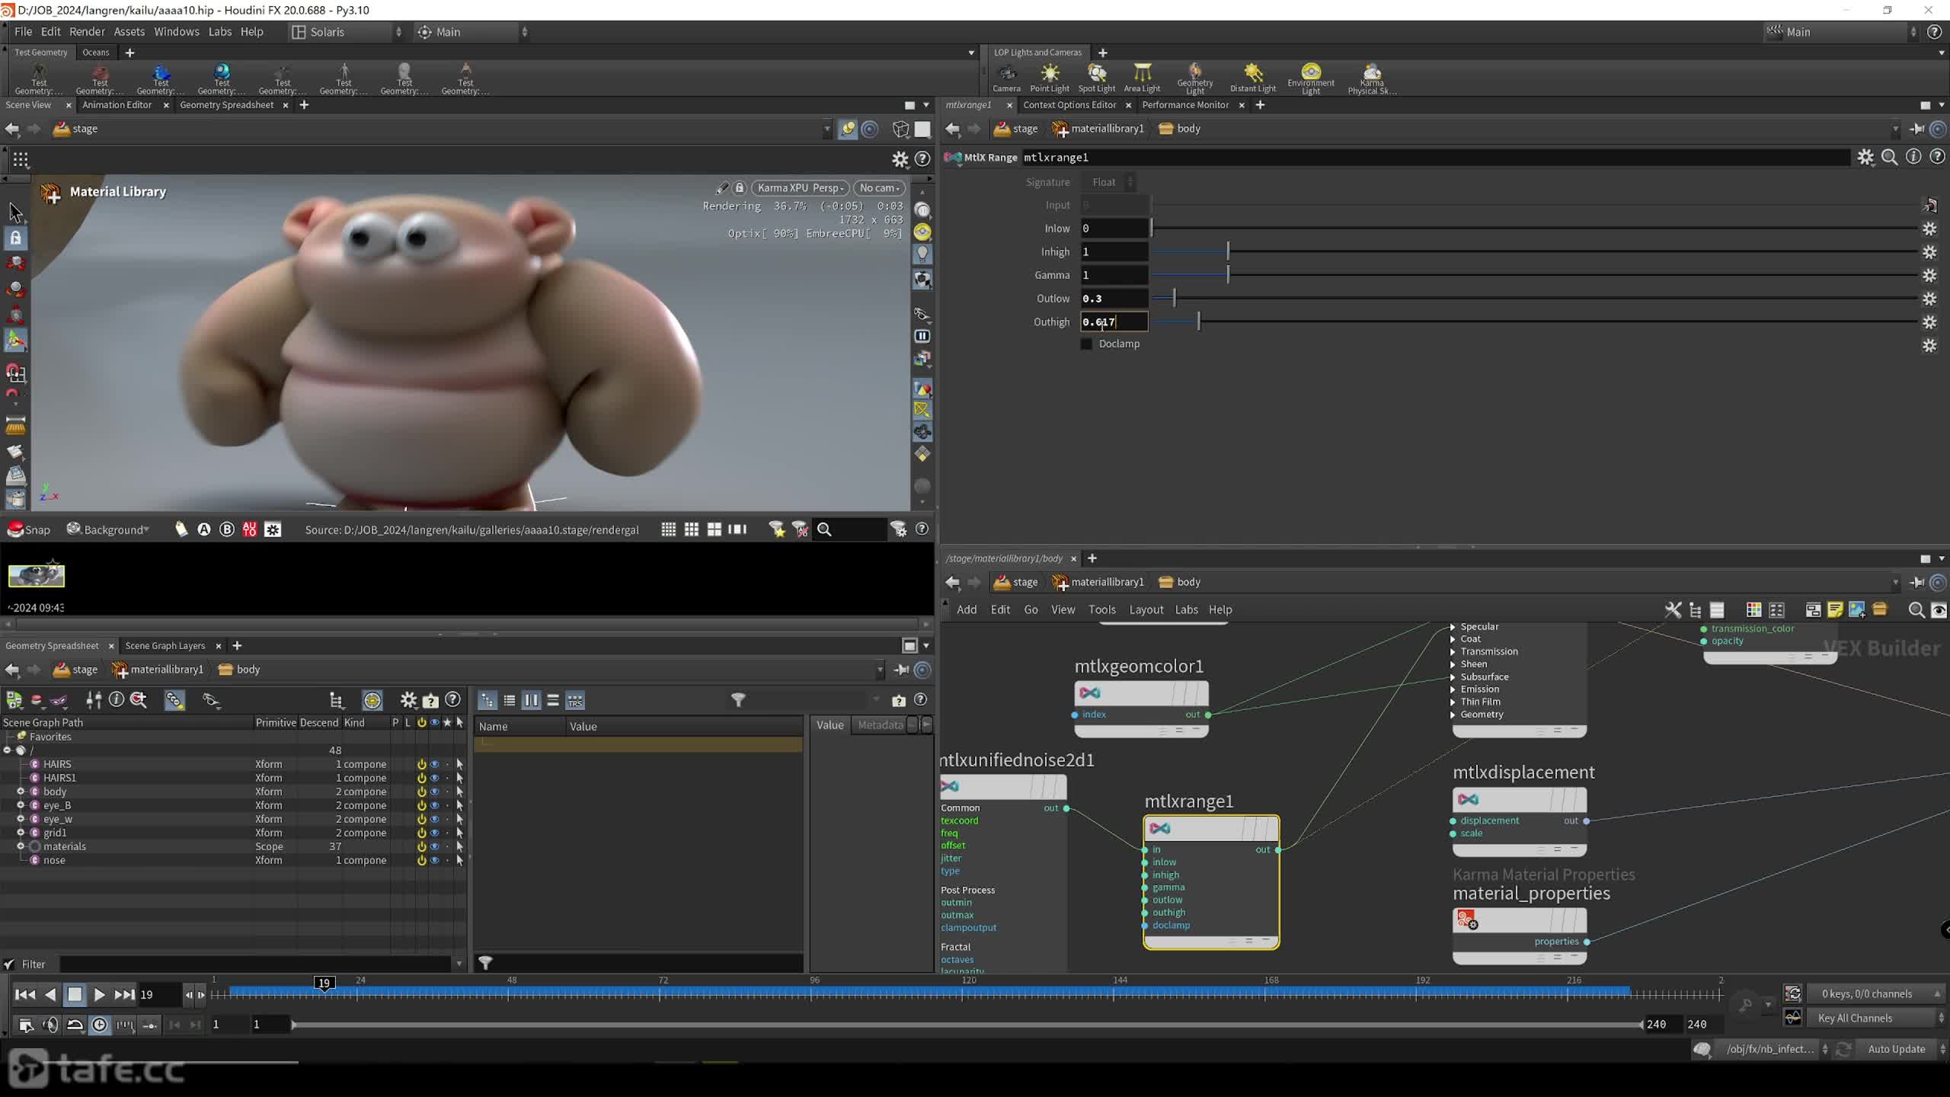1950x1097 pixels.
Task: Click the Gamma slider handle
Action: tap(1228, 275)
